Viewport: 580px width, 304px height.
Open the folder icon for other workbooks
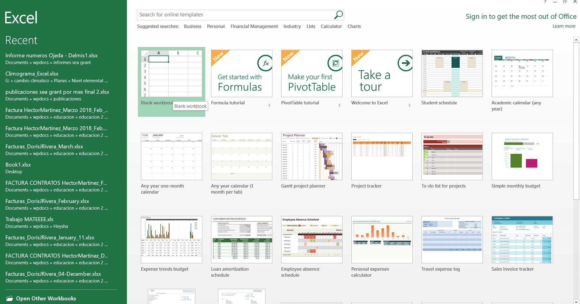tap(9, 299)
